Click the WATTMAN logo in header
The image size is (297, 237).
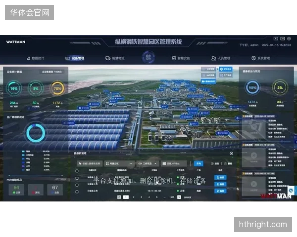pos(15,42)
